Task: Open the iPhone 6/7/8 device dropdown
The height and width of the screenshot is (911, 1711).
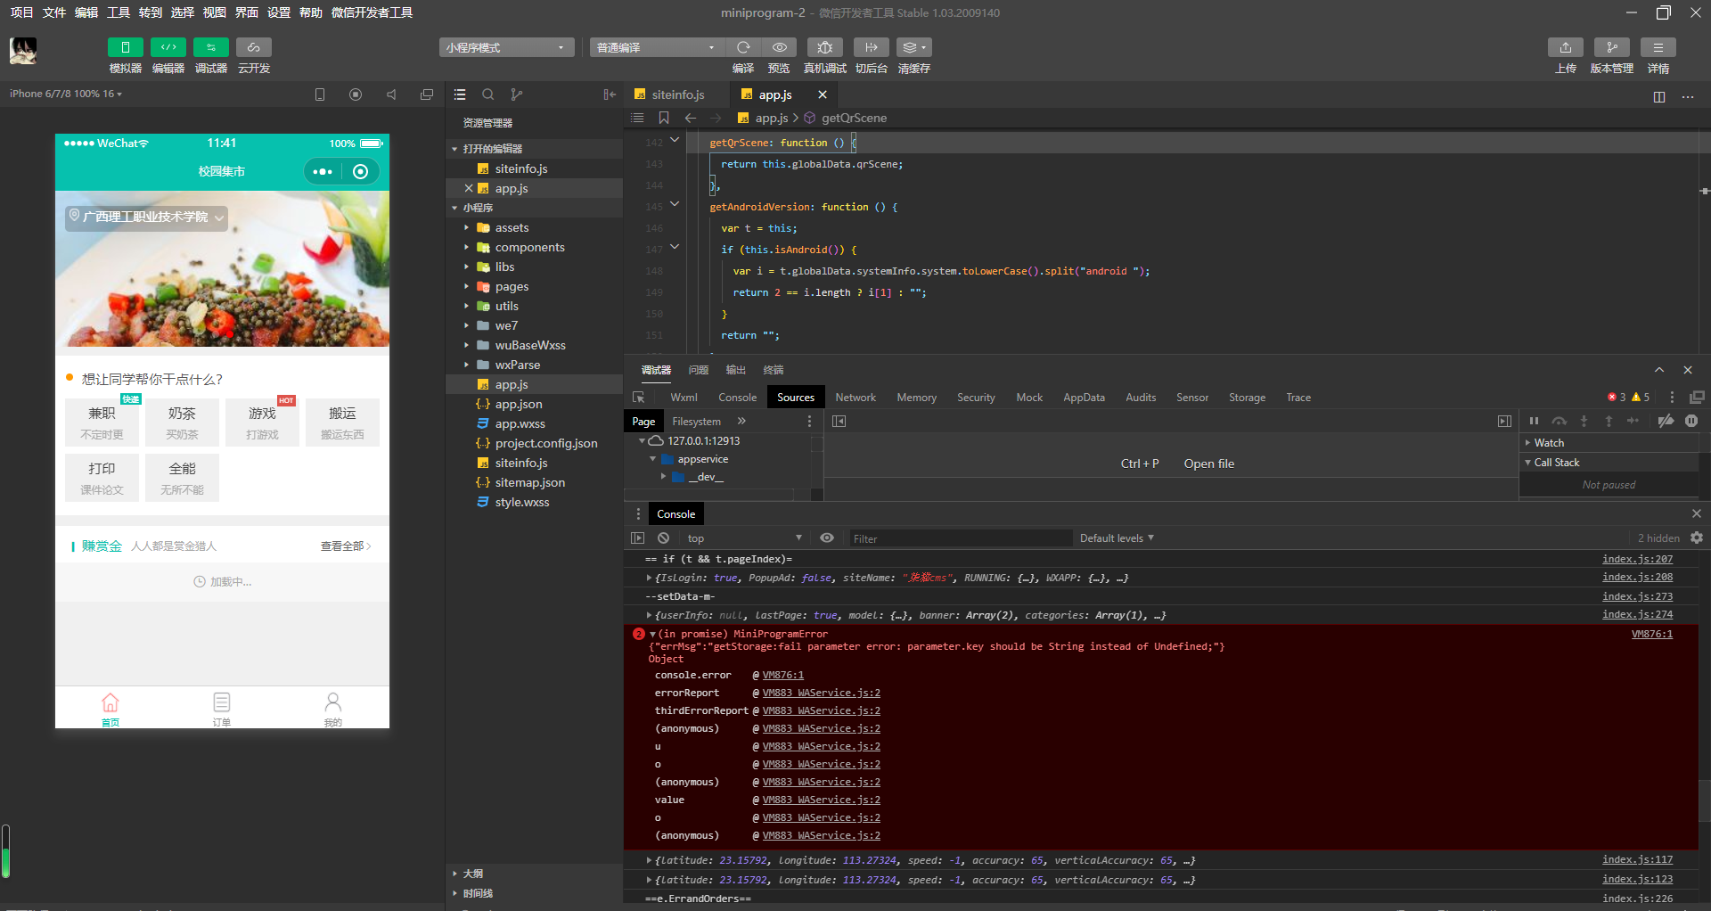Action: [66, 94]
